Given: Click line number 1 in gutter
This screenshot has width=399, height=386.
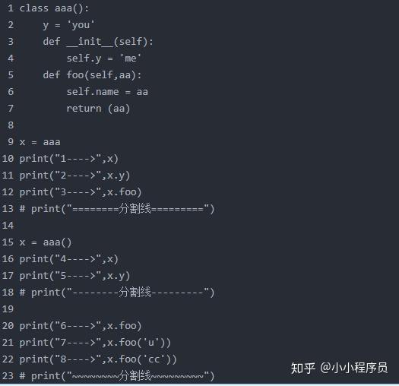Looking at the screenshot, I should tap(11, 8).
